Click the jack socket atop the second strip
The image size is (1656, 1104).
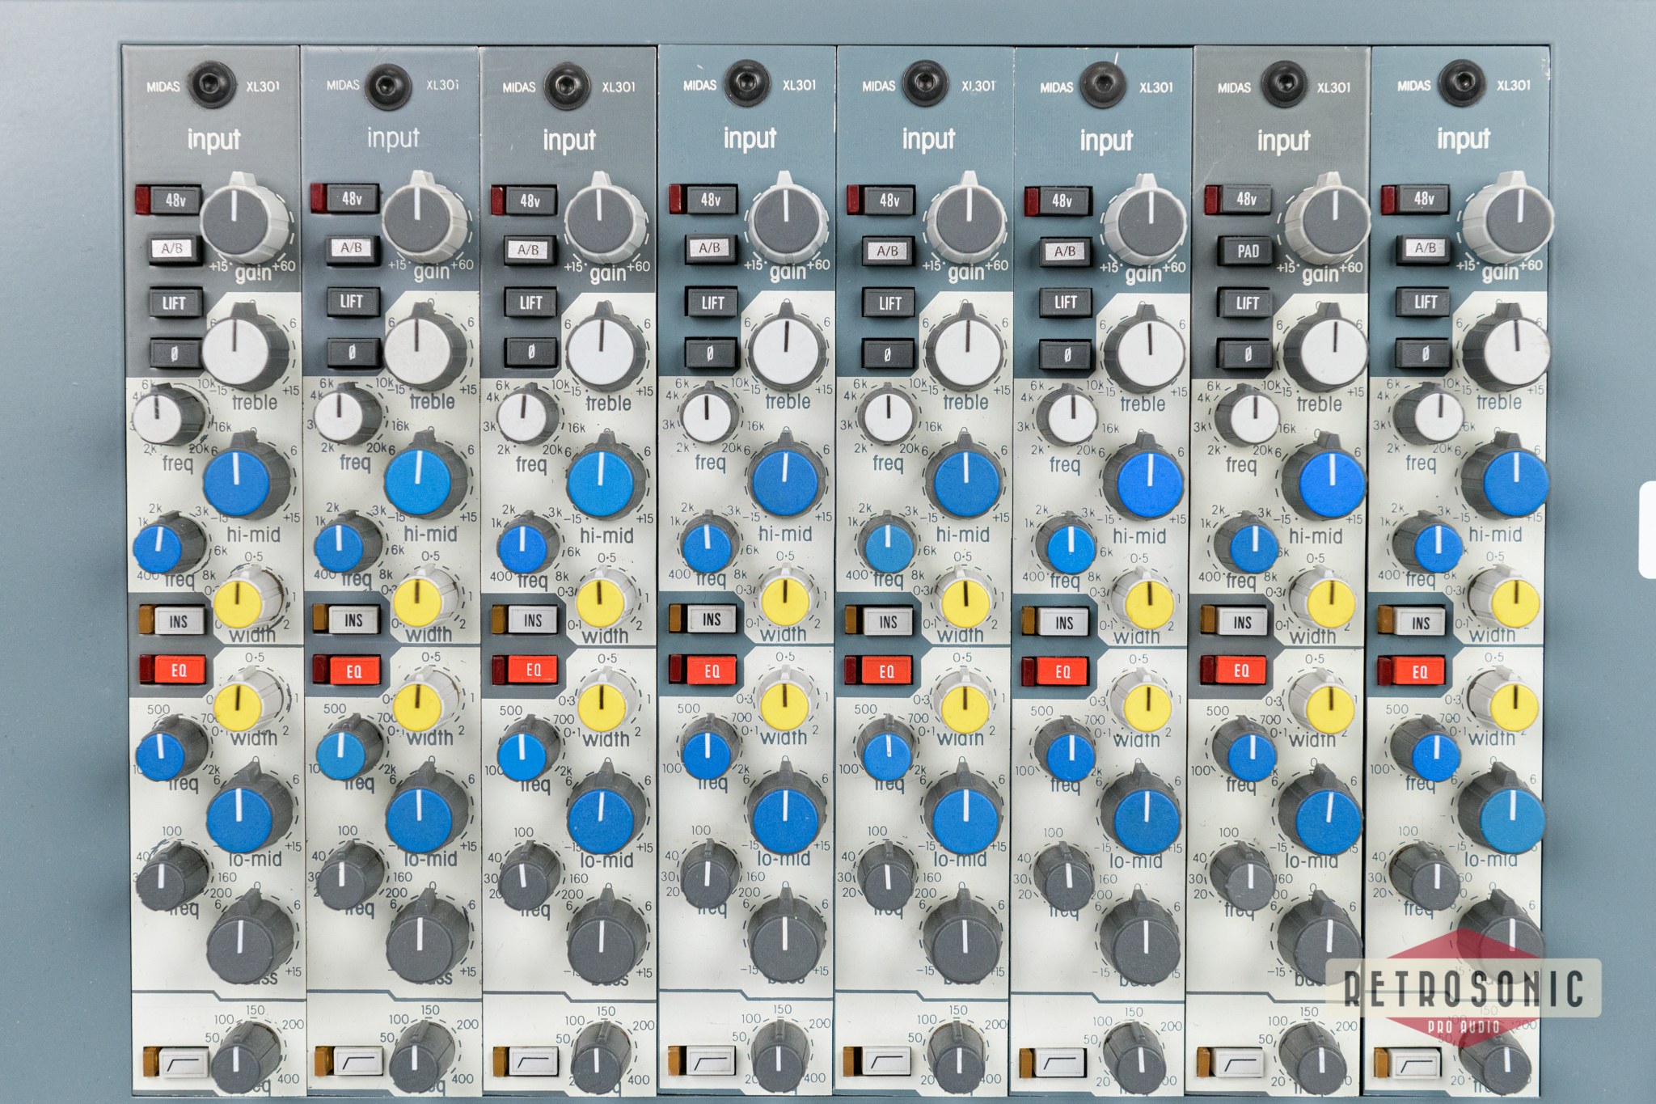click(387, 85)
